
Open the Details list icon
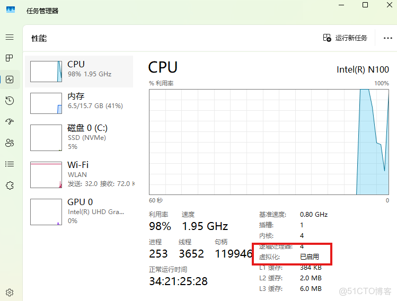tap(9, 164)
